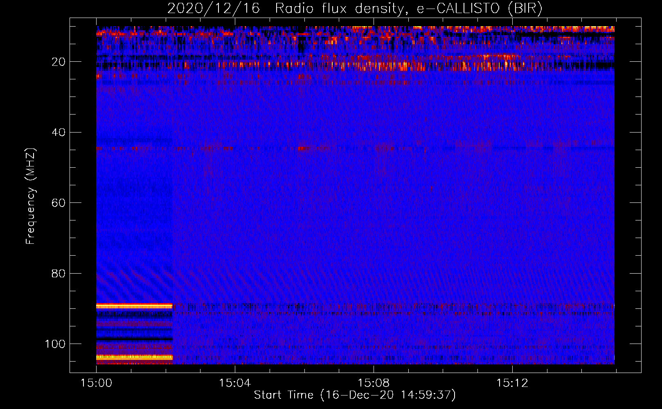Click the bright orange-white band between the 80 and 100 MHz ticks
The image size is (662, 409).
[134, 306]
